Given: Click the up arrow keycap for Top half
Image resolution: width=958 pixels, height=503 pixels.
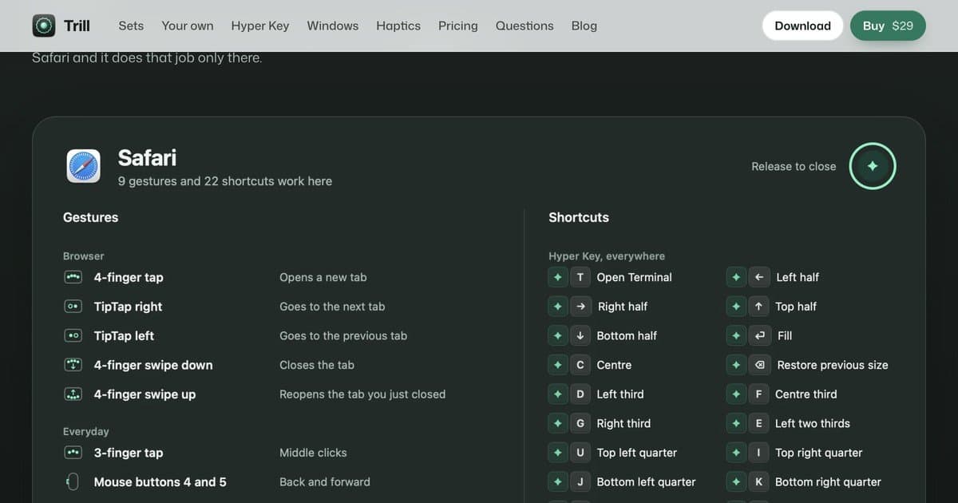Looking at the screenshot, I should (x=759, y=307).
